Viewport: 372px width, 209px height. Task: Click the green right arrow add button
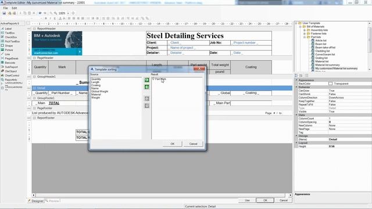coord(147,80)
